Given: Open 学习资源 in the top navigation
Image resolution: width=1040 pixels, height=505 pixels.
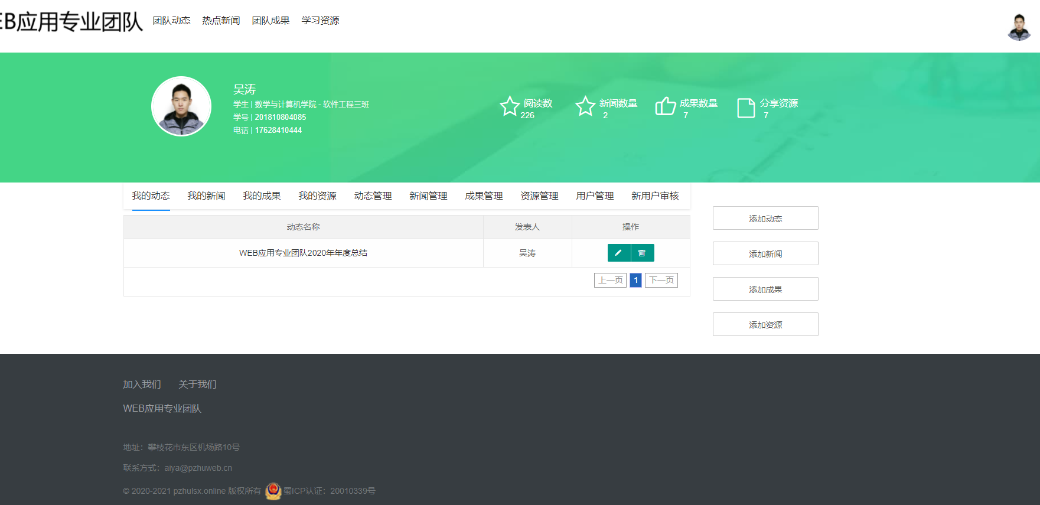Looking at the screenshot, I should [x=320, y=21].
